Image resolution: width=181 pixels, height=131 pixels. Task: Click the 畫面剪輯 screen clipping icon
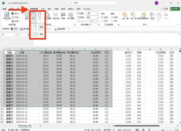56,29
